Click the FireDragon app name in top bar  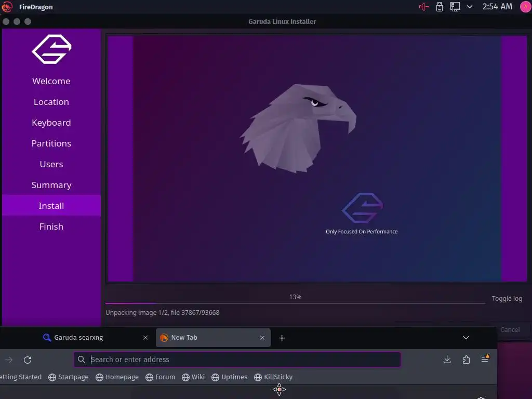[x=36, y=7]
